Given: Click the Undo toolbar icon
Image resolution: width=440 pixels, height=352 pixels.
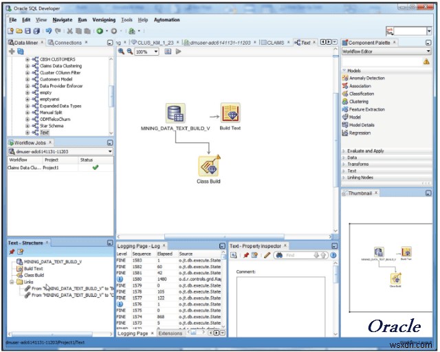Looking at the screenshot, I should (x=49, y=31).
